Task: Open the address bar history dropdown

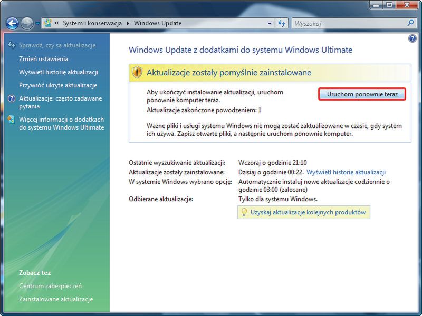Action: (x=270, y=24)
